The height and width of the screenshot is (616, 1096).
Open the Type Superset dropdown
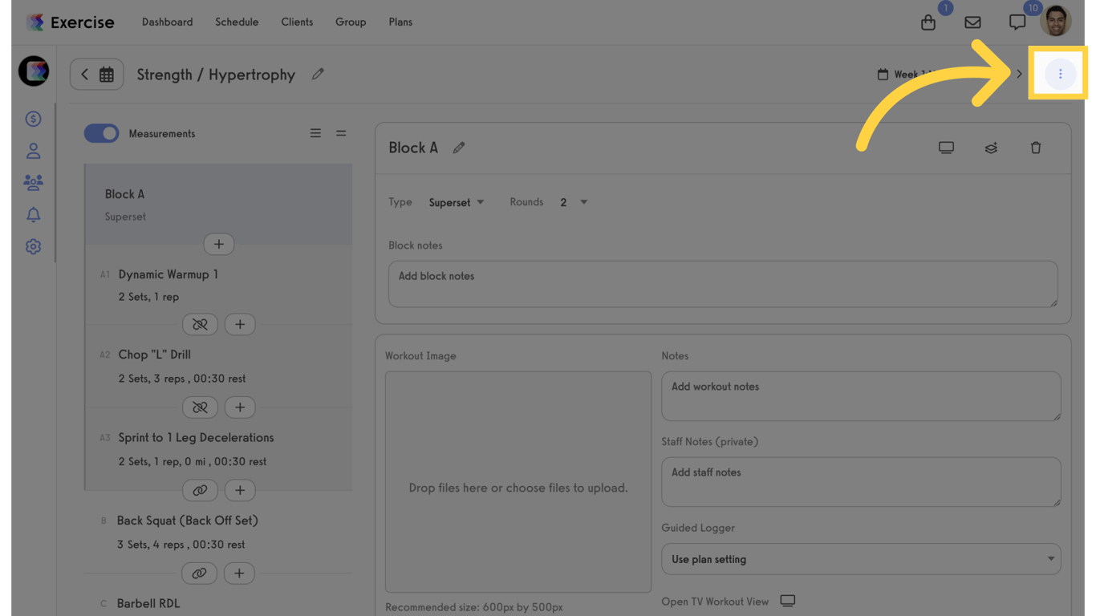pyautogui.click(x=456, y=202)
